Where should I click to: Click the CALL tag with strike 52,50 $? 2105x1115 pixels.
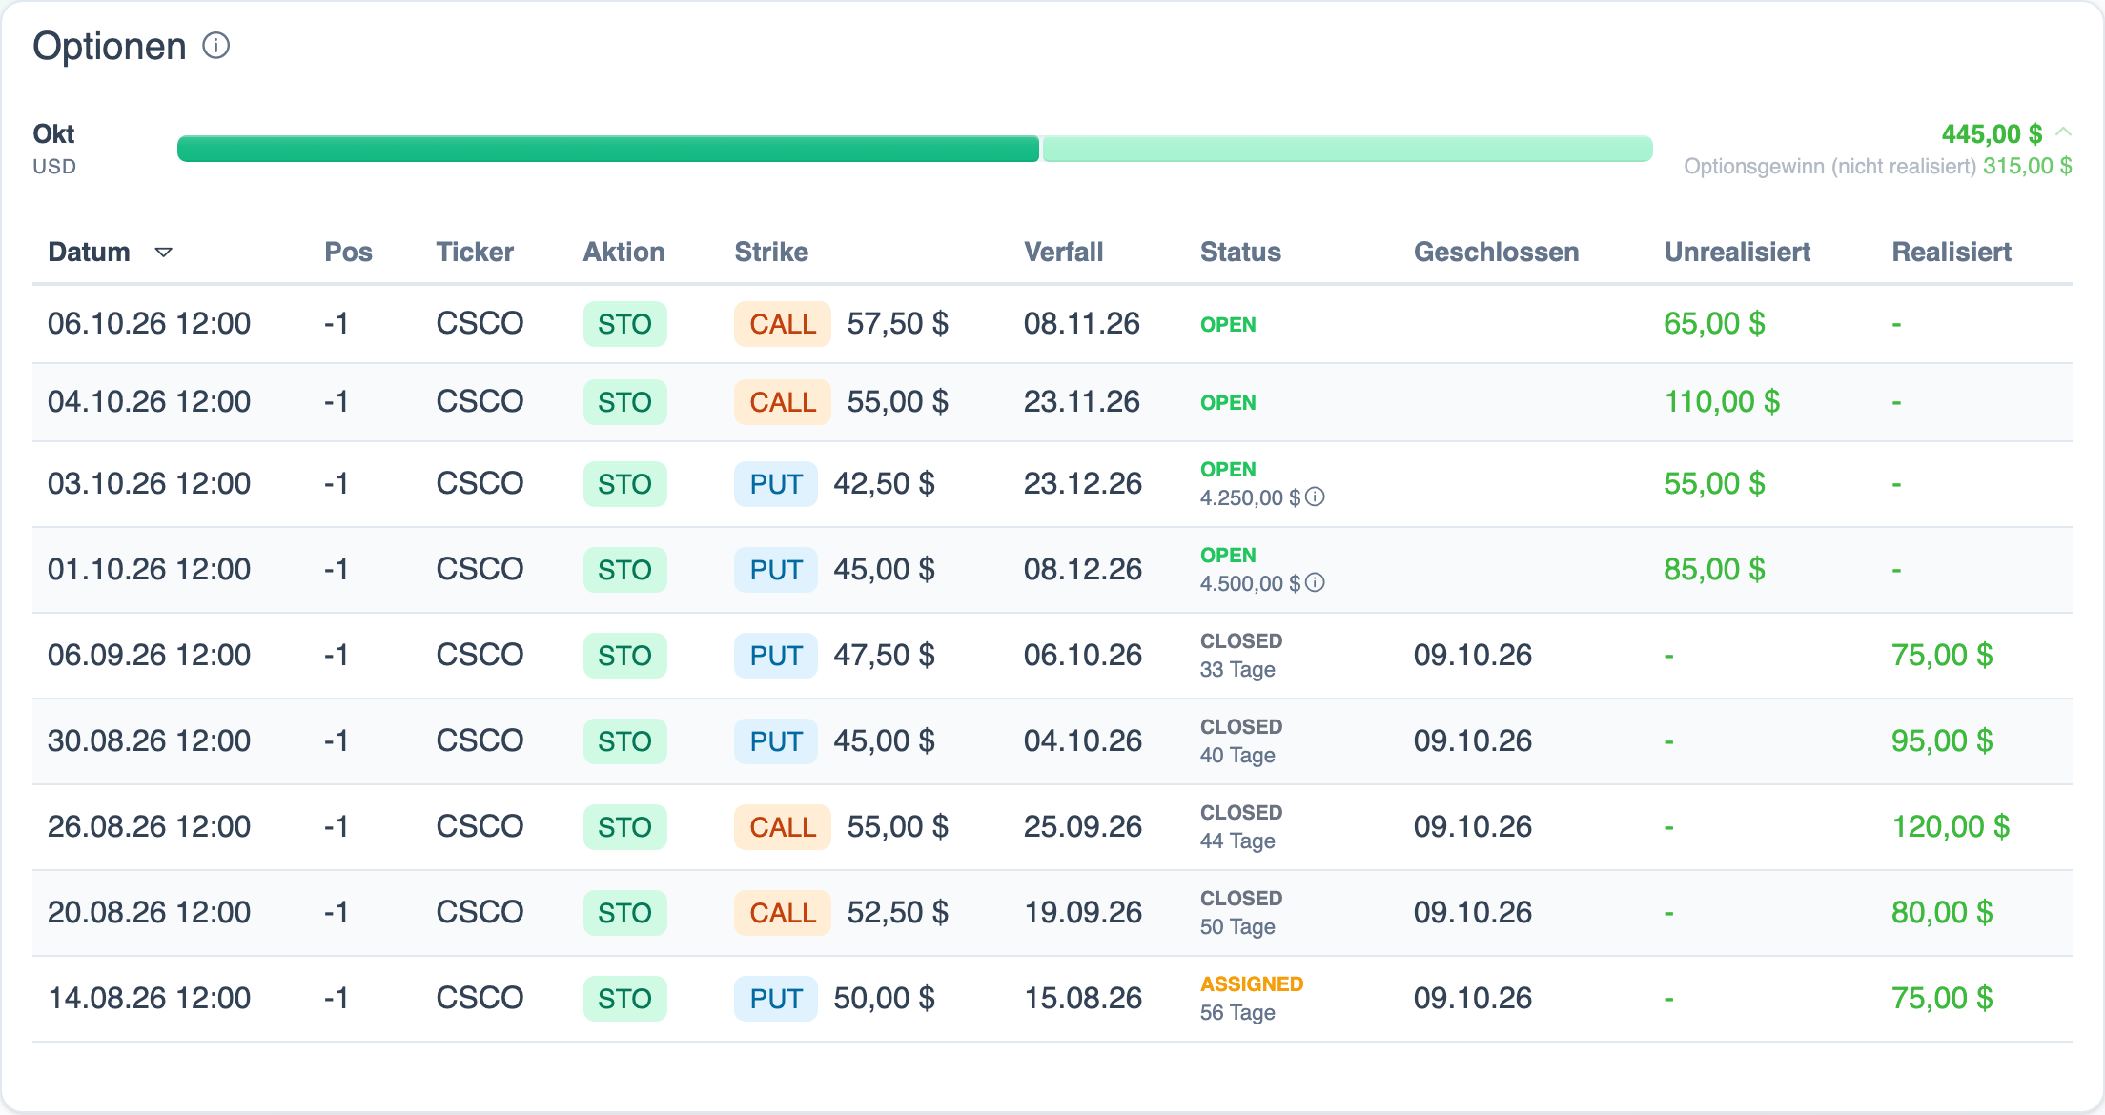tap(783, 913)
